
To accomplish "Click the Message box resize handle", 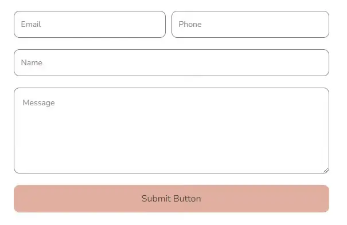I will 326,170.
